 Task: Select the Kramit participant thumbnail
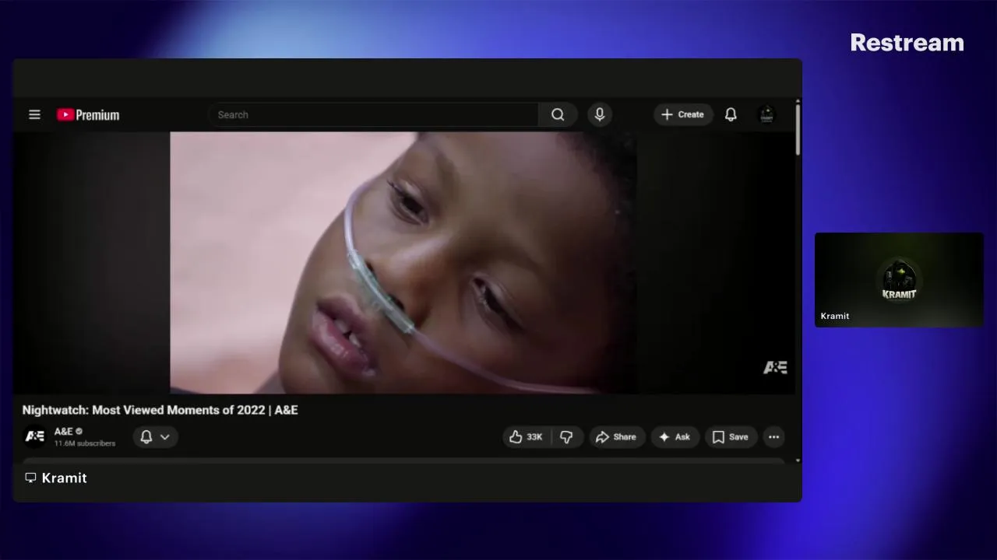click(x=899, y=279)
